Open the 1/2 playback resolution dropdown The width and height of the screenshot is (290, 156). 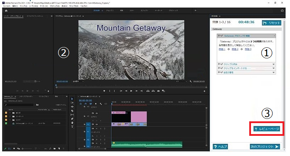point(181,81)
